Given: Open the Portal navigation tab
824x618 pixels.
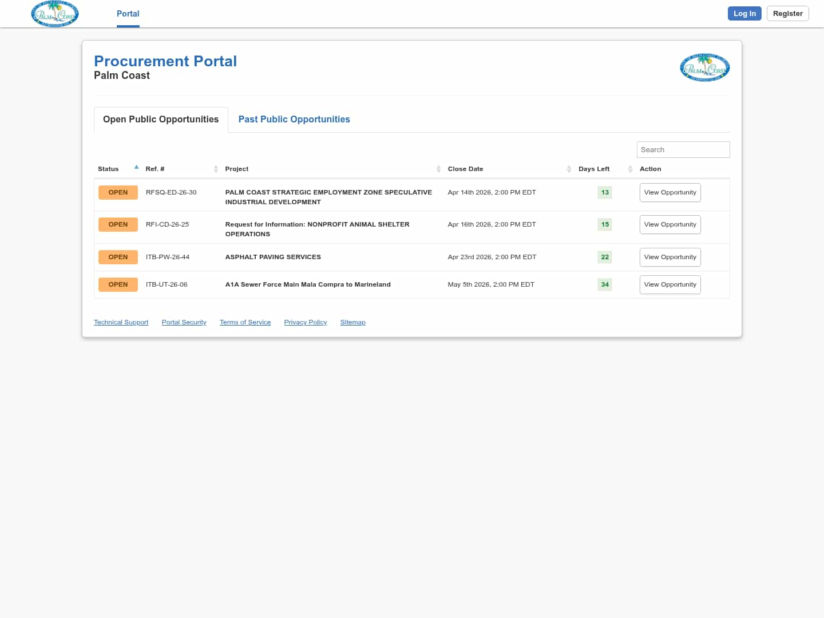Looking at the screenshot, I should (x=128, y=14).
